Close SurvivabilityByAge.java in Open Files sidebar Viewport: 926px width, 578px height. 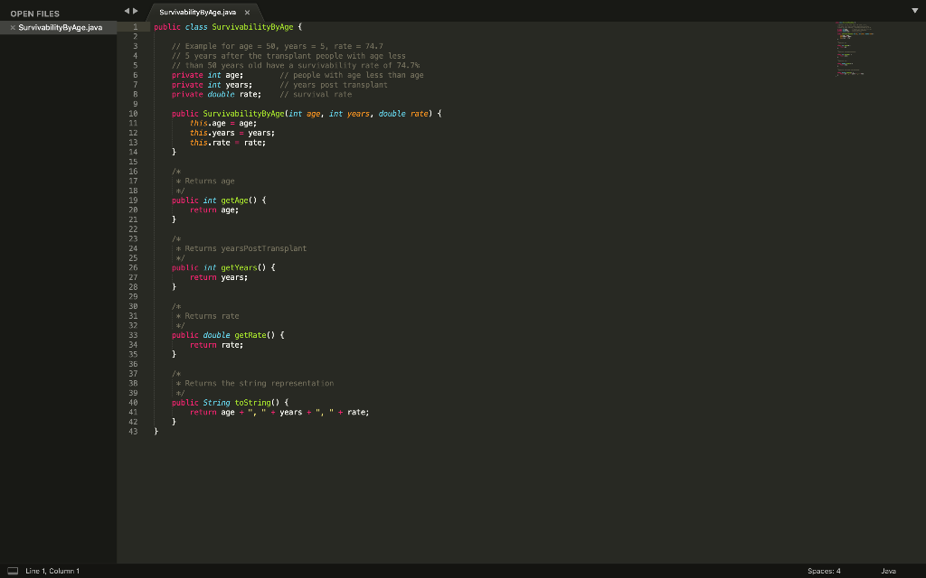(x=13, y=28)
